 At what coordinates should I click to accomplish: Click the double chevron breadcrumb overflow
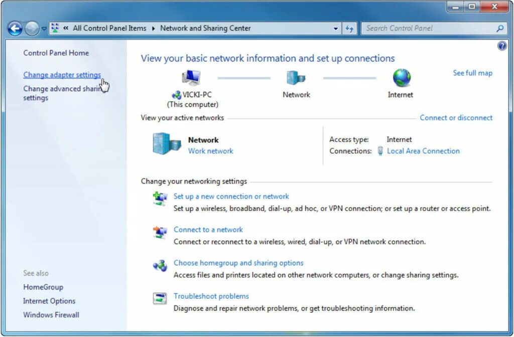click(x=66, y=28)
